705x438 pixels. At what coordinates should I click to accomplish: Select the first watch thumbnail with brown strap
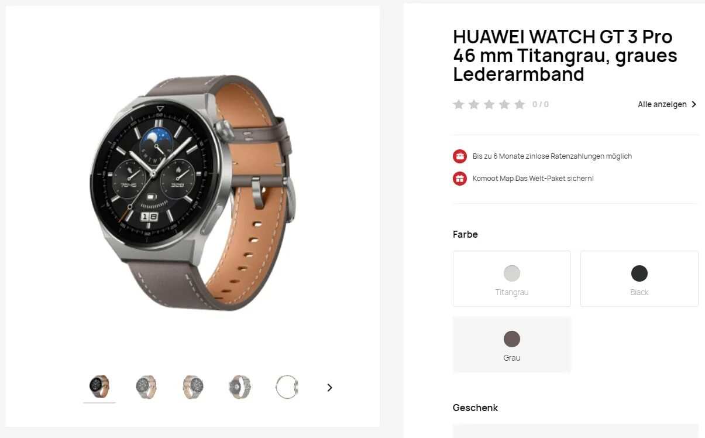[x=99, y=387]
